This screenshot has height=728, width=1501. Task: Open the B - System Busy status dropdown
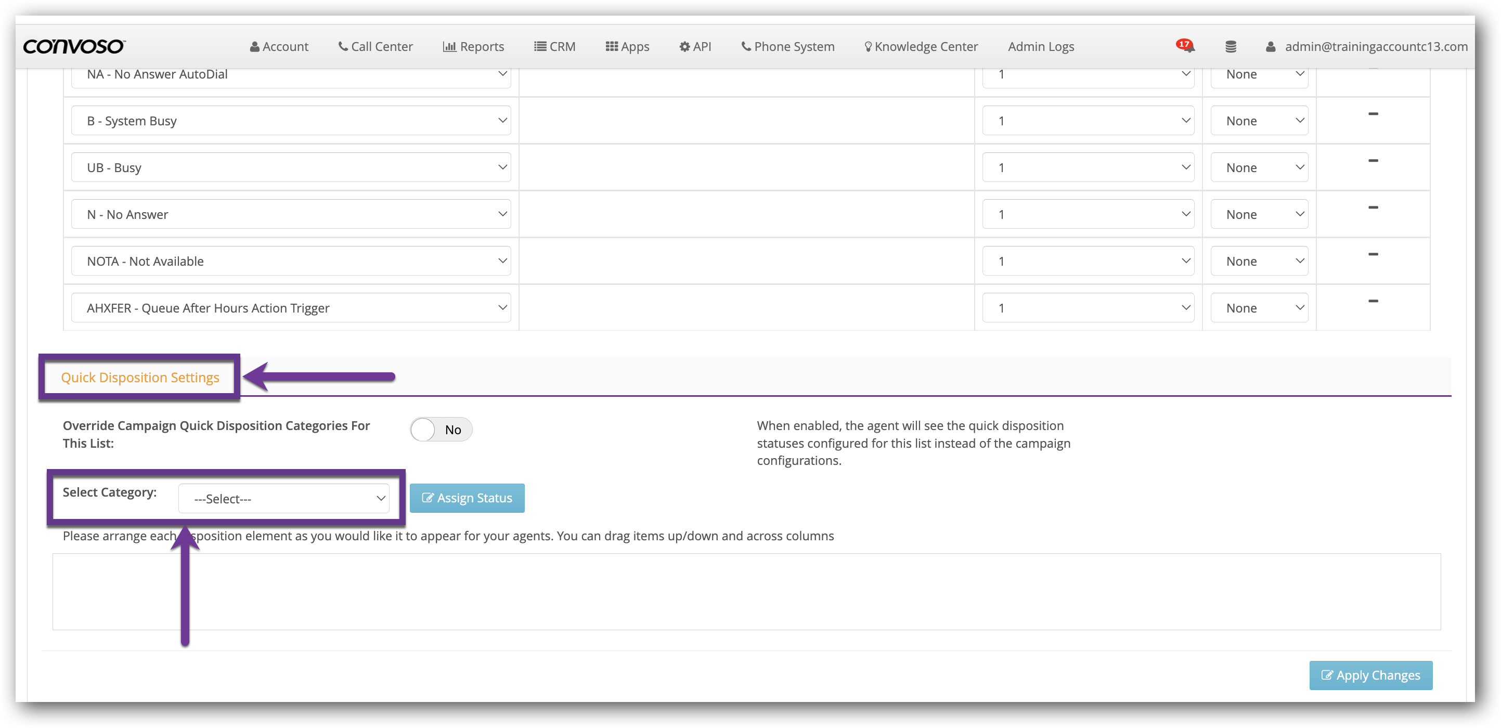pos(291,121)
